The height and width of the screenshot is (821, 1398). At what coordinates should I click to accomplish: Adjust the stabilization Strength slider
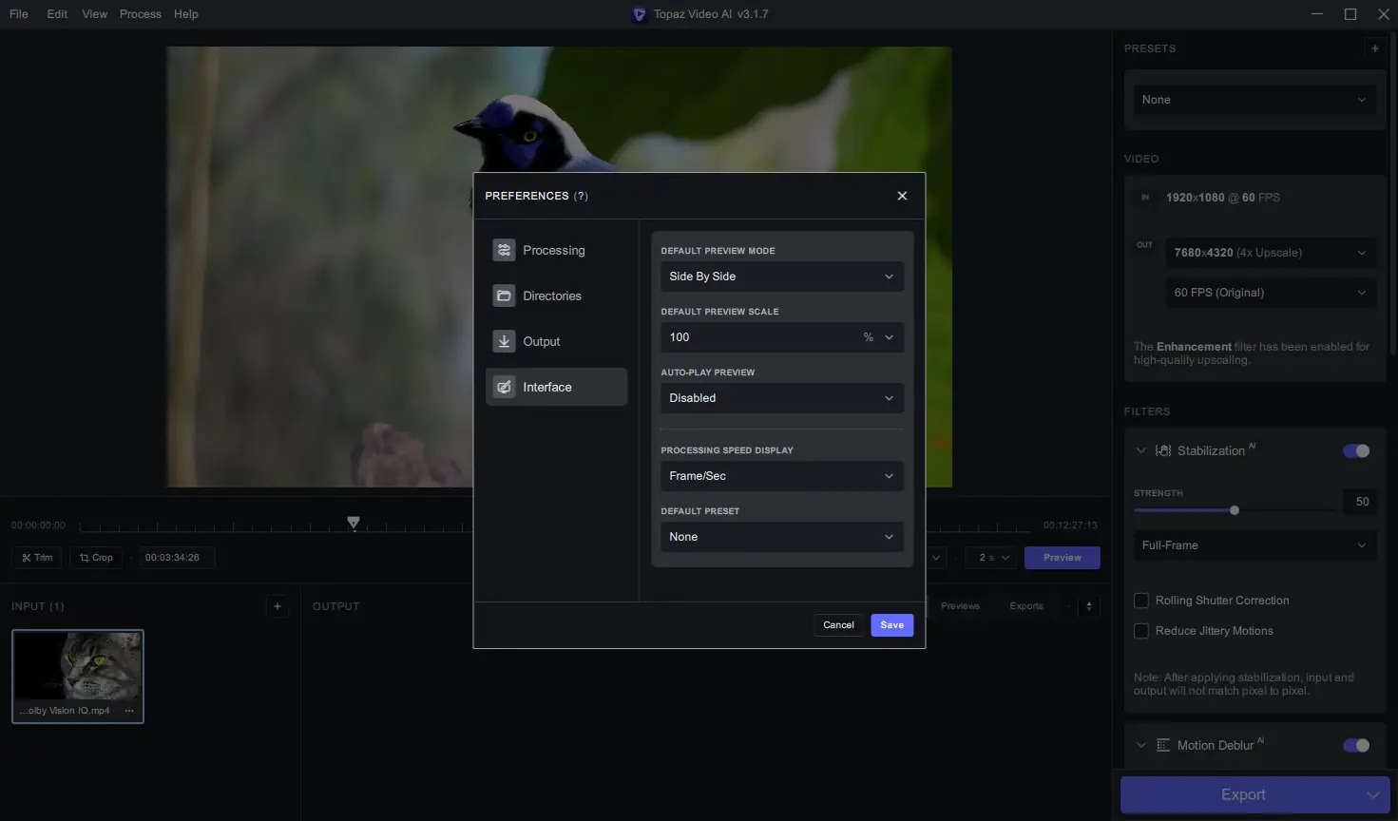pyautogui.click(x=1234, y=510)
